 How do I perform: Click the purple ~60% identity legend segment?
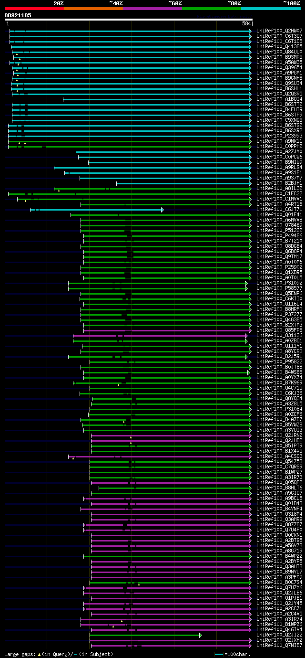152,8
